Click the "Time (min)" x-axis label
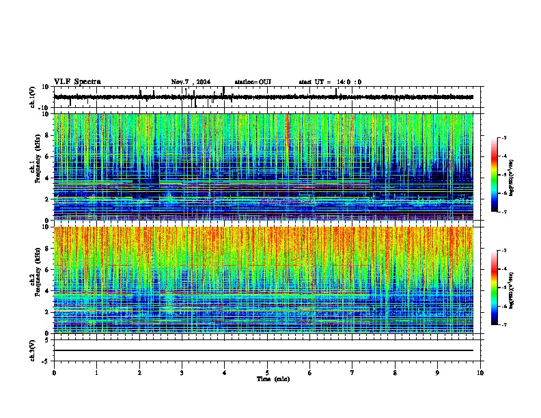The width and height of the screenshot is (541, 418). click(x=273, y=379)
